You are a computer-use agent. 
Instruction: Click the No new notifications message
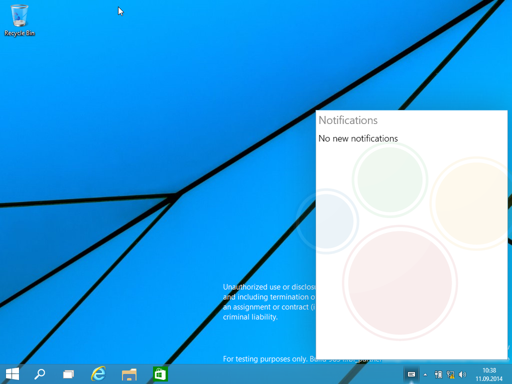tap(358, 138)
